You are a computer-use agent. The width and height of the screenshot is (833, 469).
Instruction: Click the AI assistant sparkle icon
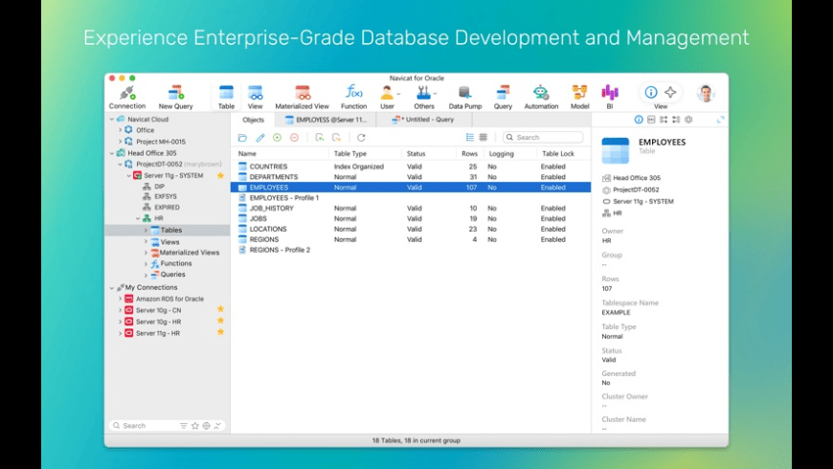pyautogui.click(x=670, y=92)
